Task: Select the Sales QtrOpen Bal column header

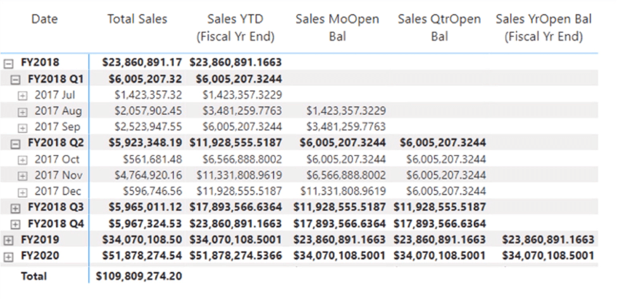Action: [x=439, y=28]
